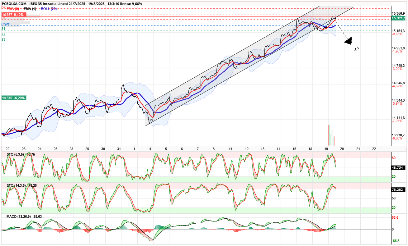408x246 pixels.
Task: Click the black '78,282' stochastic value tag
Action: click(398, 189)
